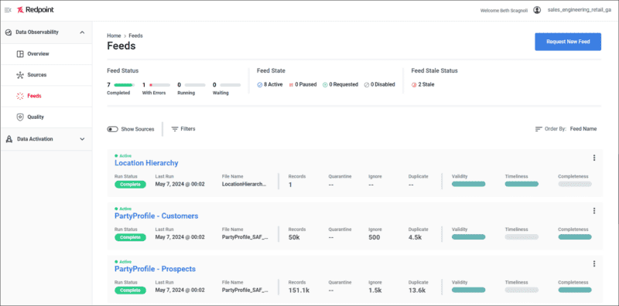Open the Location Hierarchy three-dot menu

(x=593, y=158)
